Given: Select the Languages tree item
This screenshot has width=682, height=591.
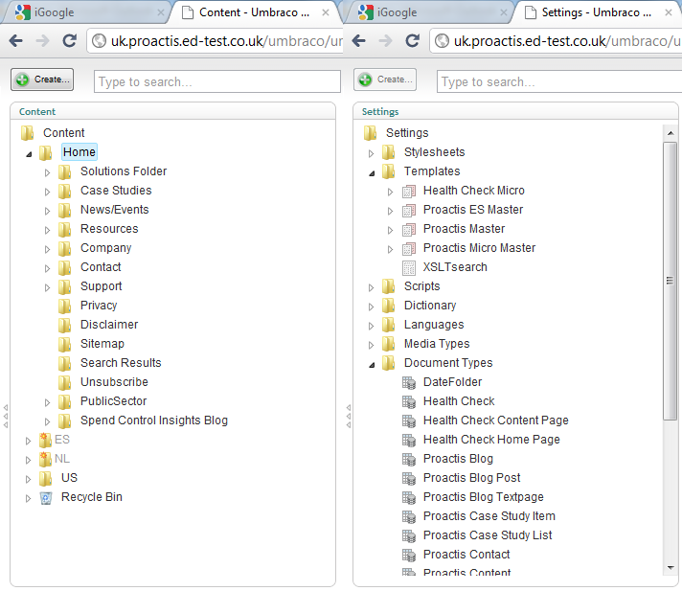Looking at the screenshot, I should (x=434, y=325).
